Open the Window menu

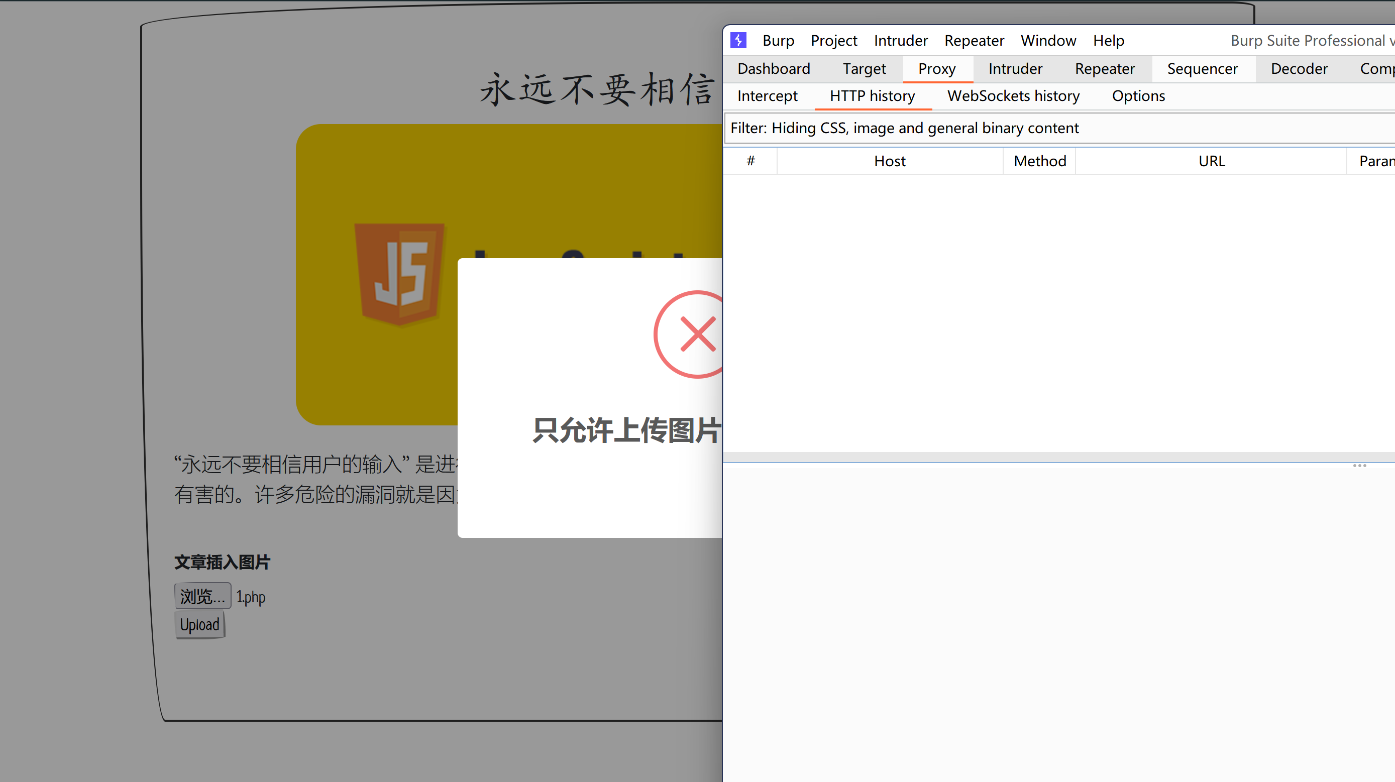coord(1048,41)
